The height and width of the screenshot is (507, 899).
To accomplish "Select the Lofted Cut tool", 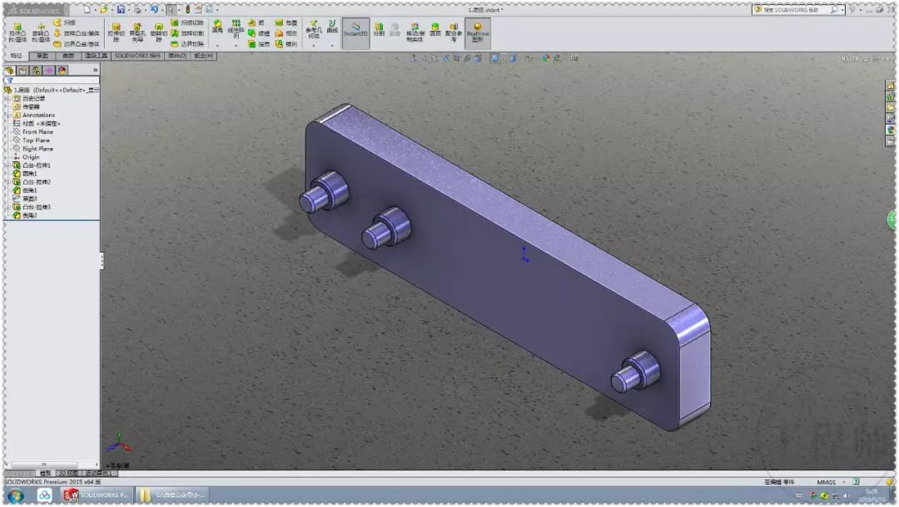I will point(187,33).
